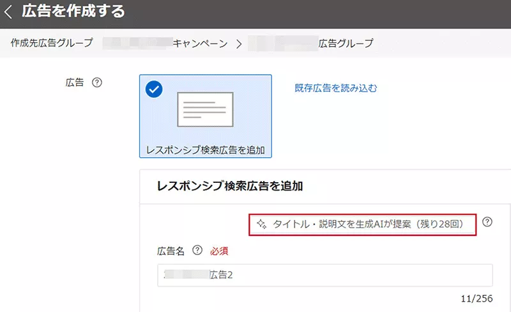Open the キャンペーン breadcrumb item
The height and width of the screenshot is (312, 511).
pyautogui.click(x=199, y=43)
